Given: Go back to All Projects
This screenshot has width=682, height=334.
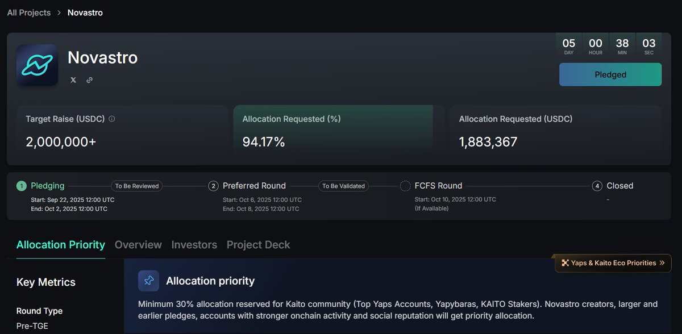Looking at the screenshot, I should pyautogui.click(x=29, y=12).
